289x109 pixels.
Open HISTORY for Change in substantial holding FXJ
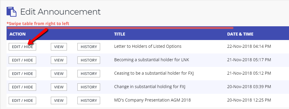click(89, 87)
